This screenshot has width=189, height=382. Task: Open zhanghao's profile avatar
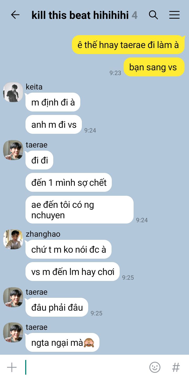13,239
